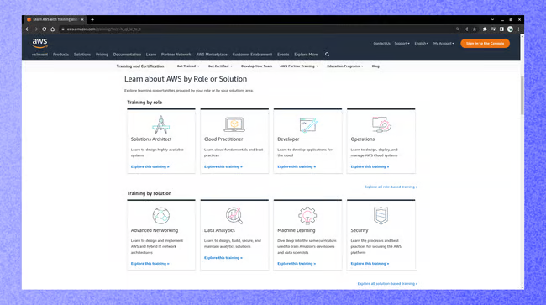Open the Partner Network menu

[176, 55]
